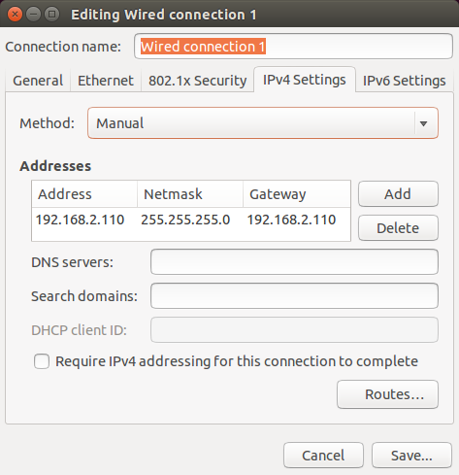459x475 pixels.
Task: Click the Add address button
Action: pos(398,194)
